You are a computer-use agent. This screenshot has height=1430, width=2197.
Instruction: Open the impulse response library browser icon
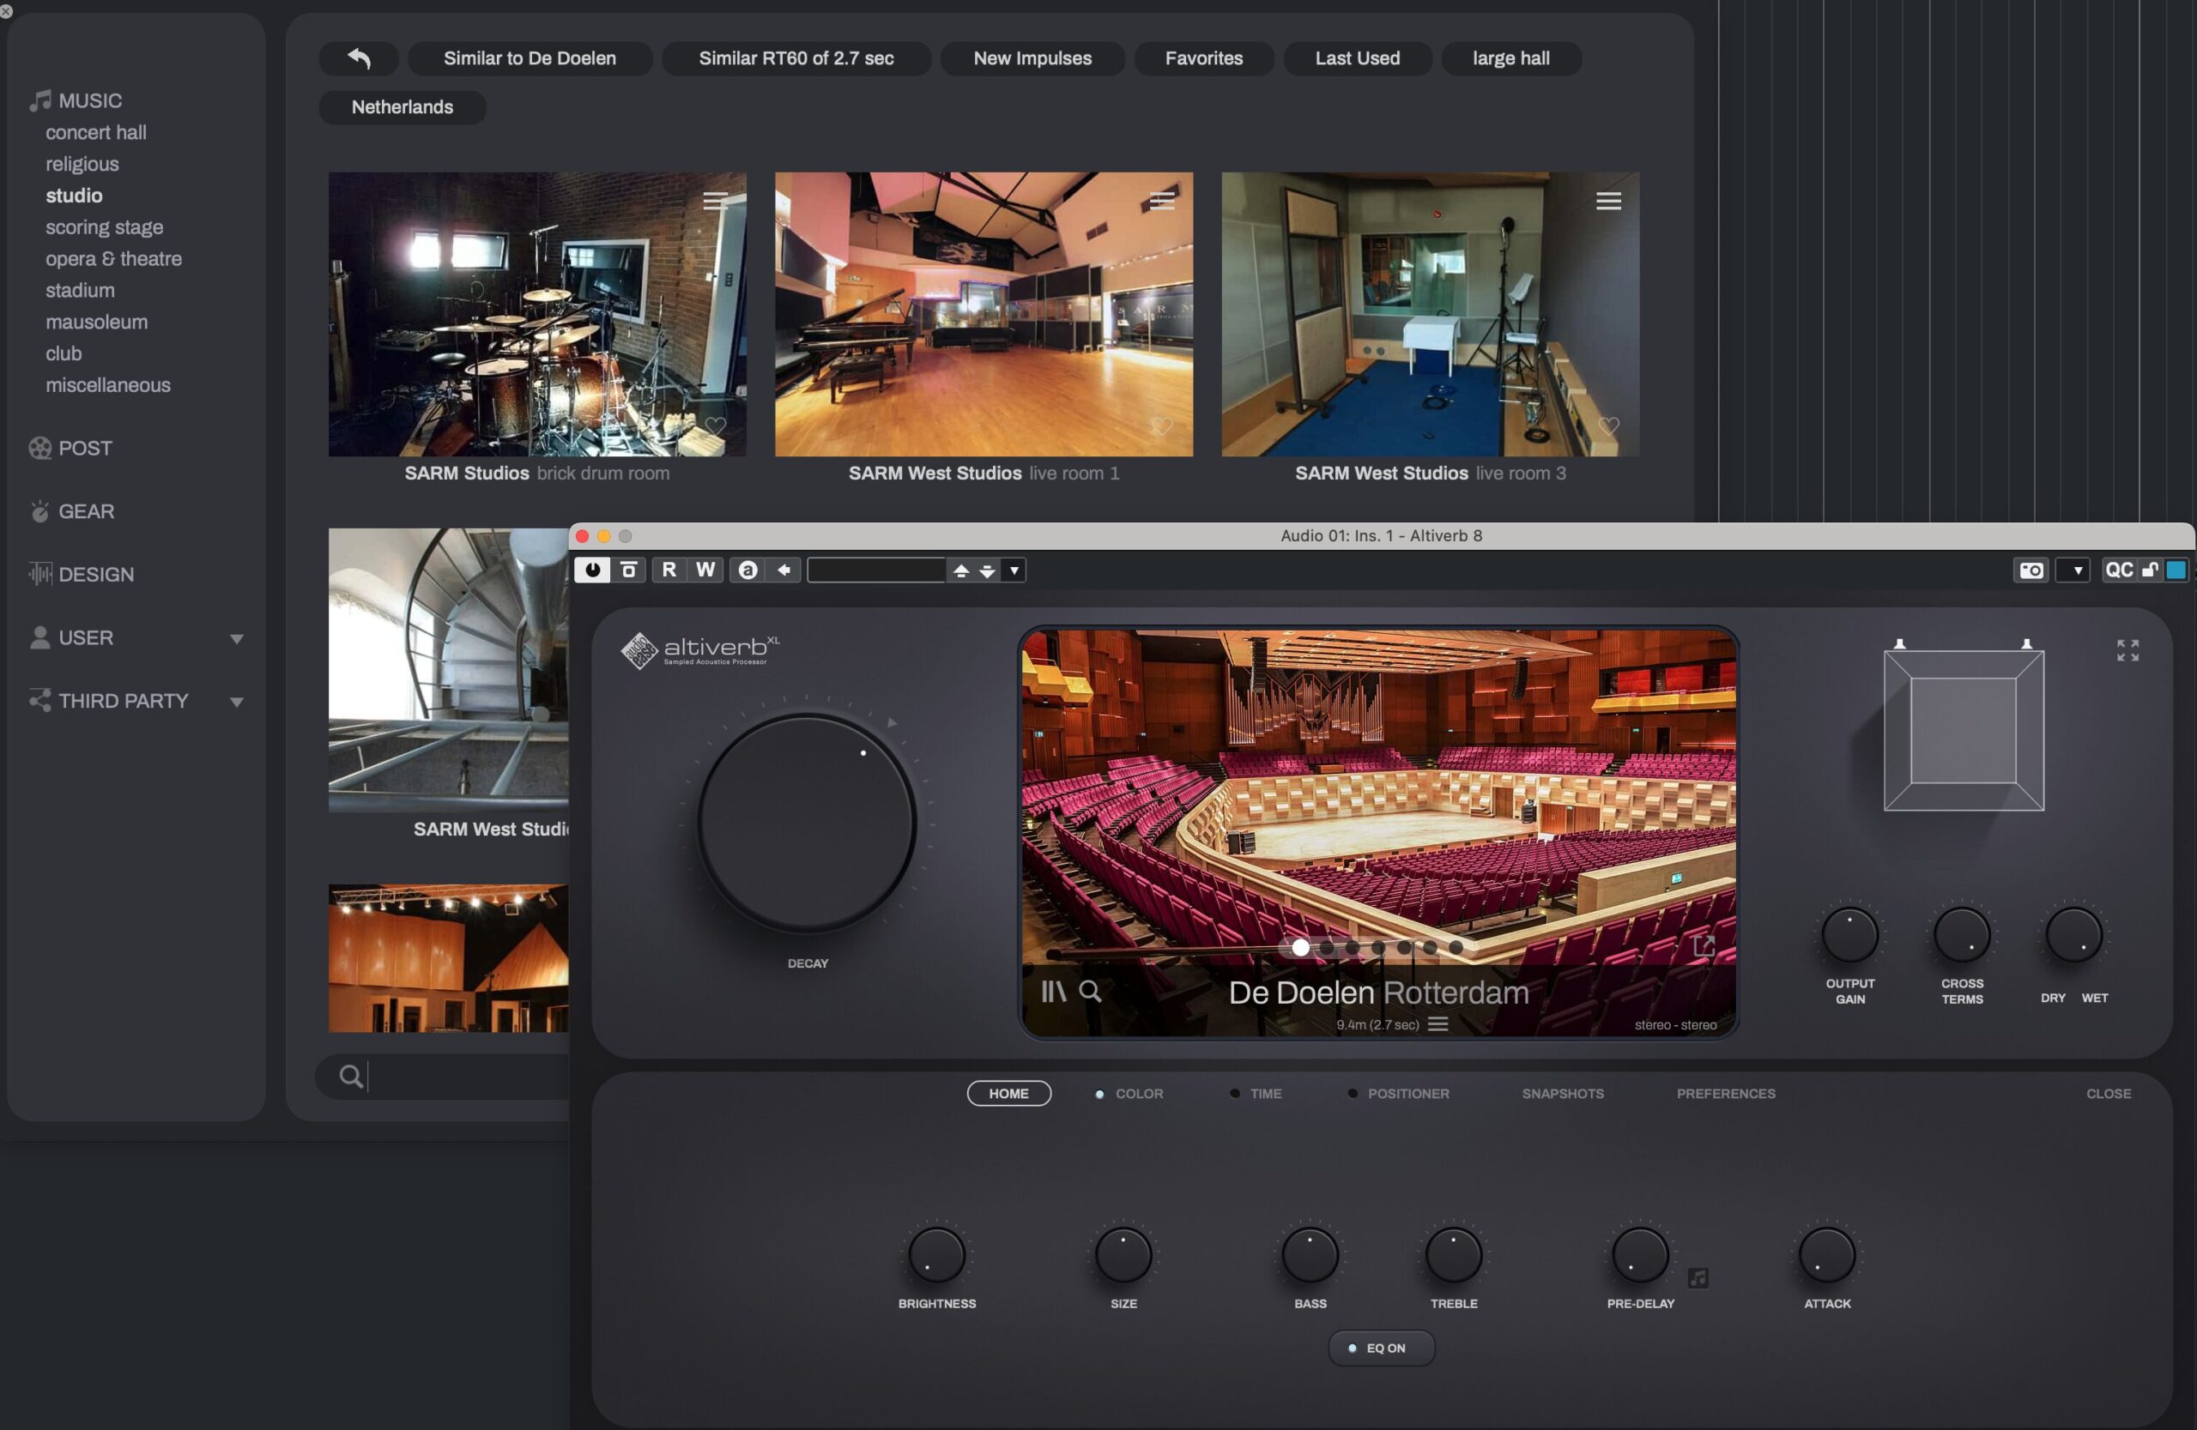(1053, 991)
